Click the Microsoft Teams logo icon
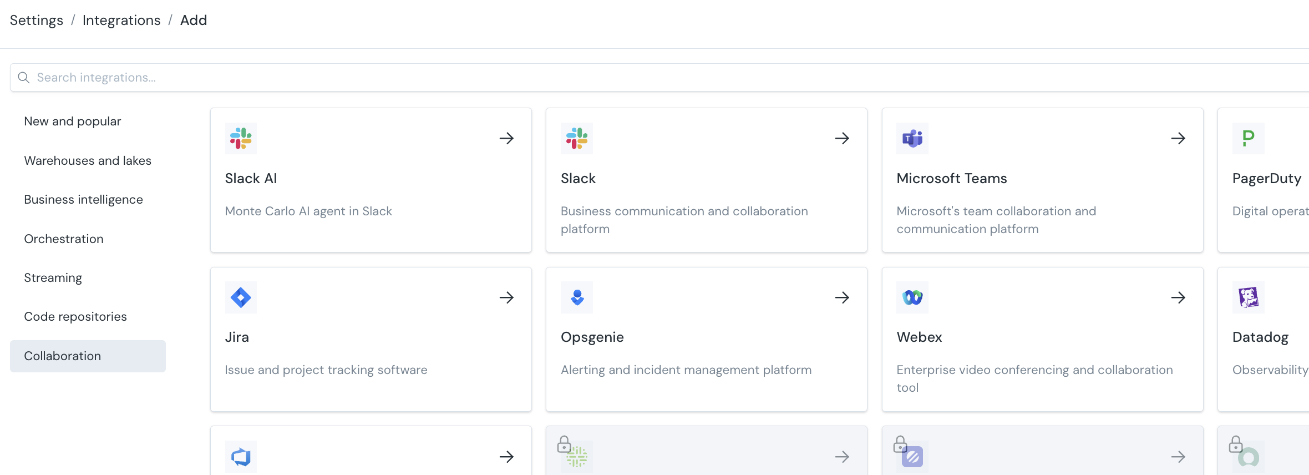This screenshot has height=475, width=1309. [912, 138]
